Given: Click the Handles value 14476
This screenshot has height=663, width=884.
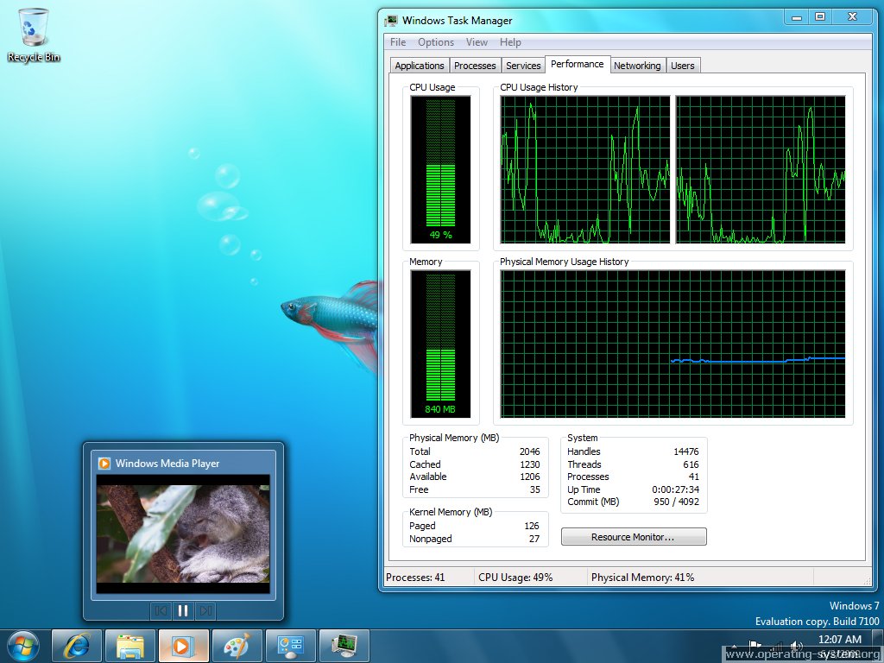Looking at the screenshot, I should pyautogui.click(x=685, y=451).
